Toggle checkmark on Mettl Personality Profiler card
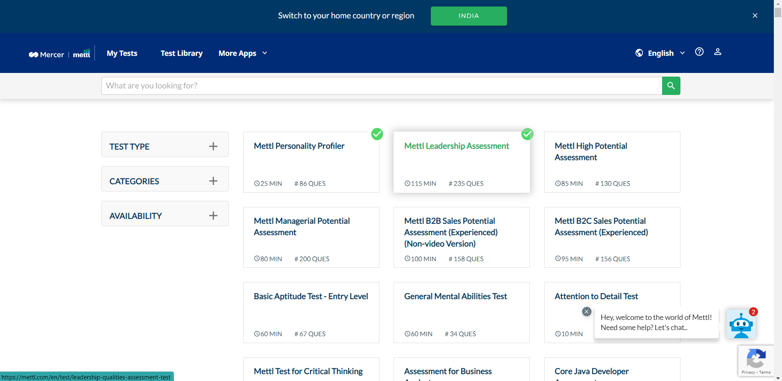Screen dimensions: 782x381 [x=377, y=134]
